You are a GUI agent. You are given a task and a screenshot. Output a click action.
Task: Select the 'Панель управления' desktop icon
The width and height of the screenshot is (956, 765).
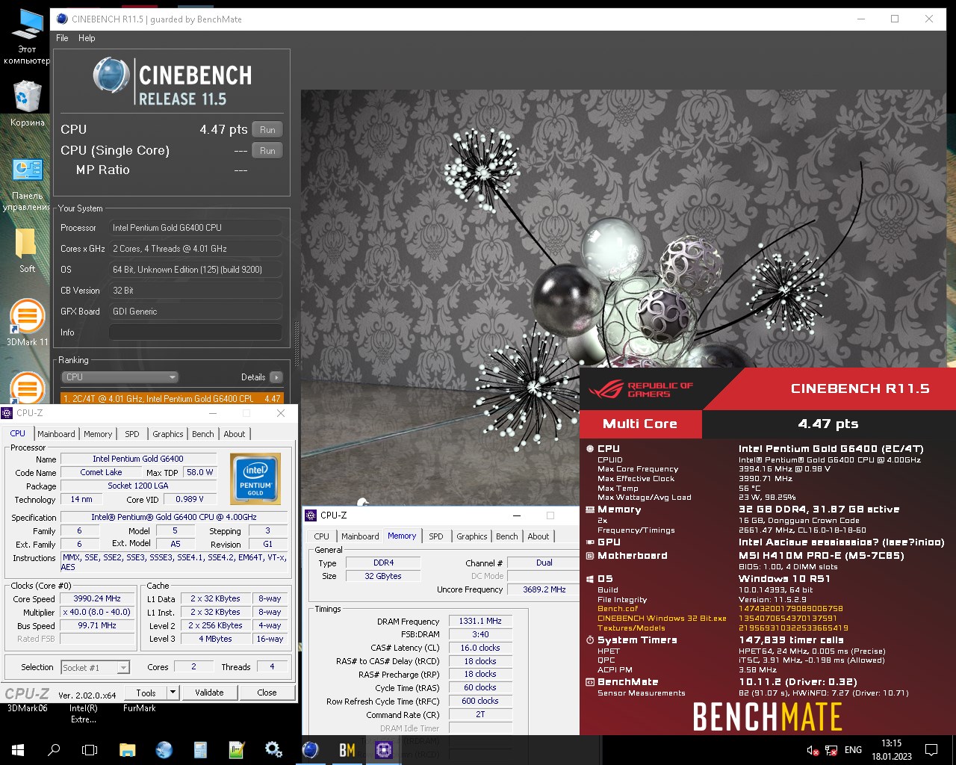(27, 185)
